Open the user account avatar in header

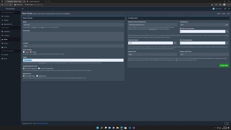[214, 9]
